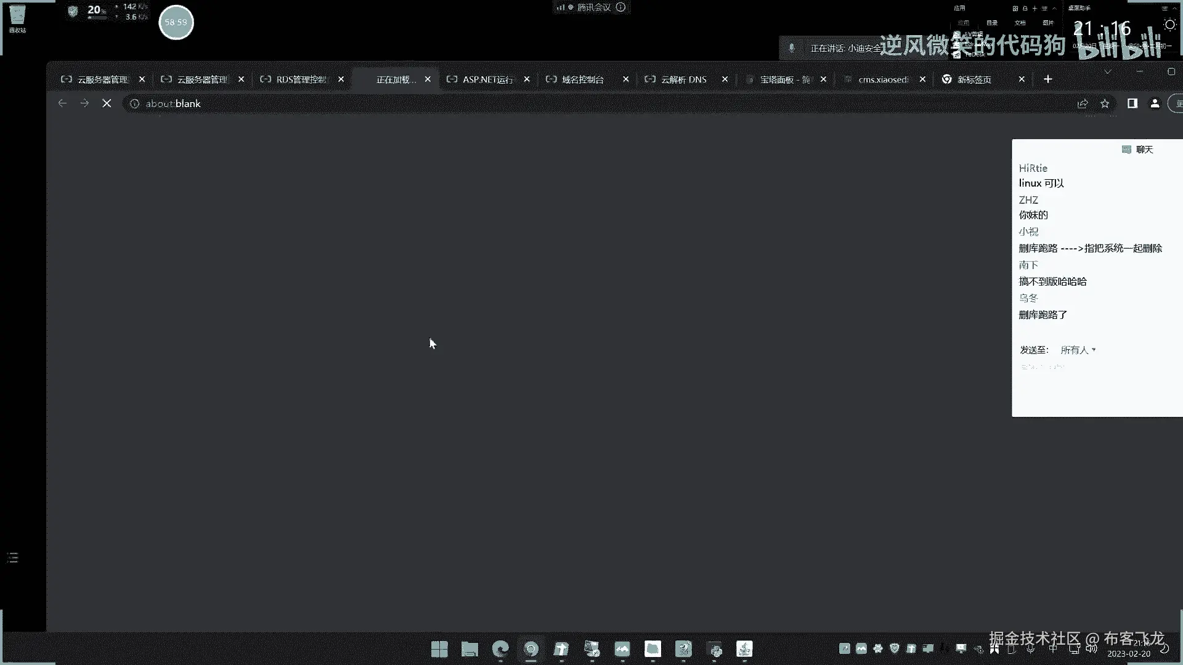Click the share page icon
The width and height of the screenshot is (1183, 665).
[1083, 103]
